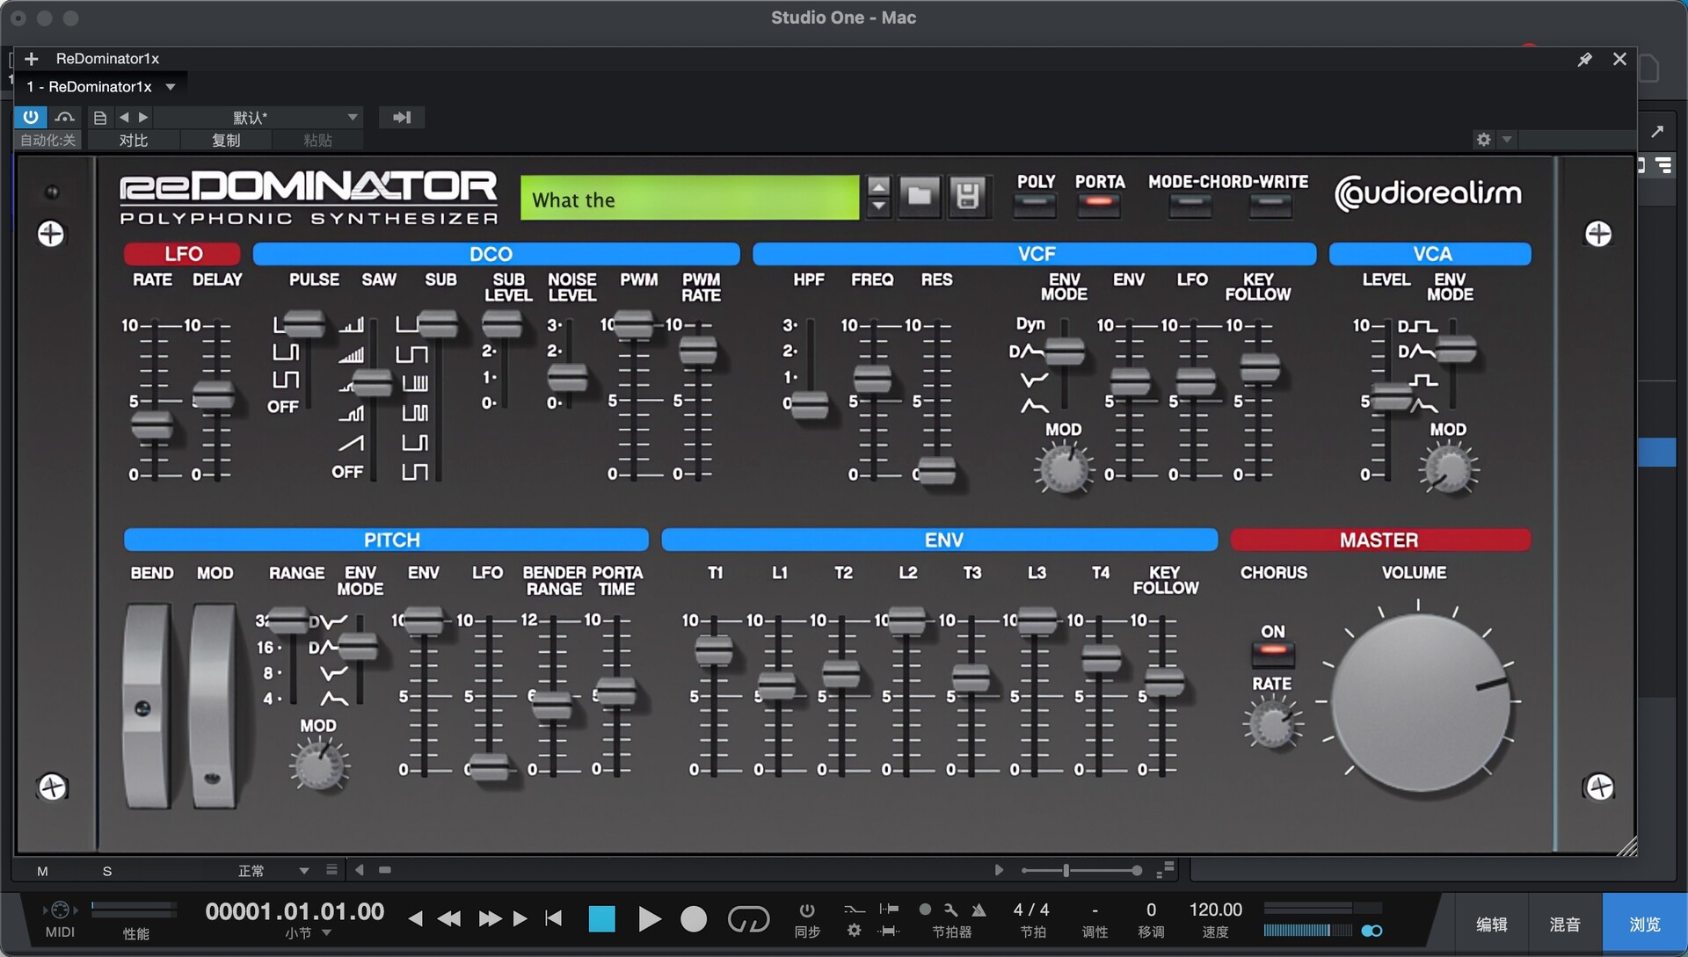Screen dimensions: 1688x957
Task: Click the preset folder browse icon
Action: pos(919,195)
